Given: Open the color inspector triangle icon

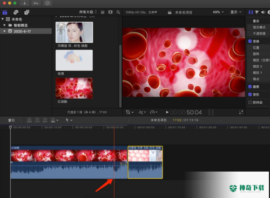Looking at the screenshot, I should 257,12.
